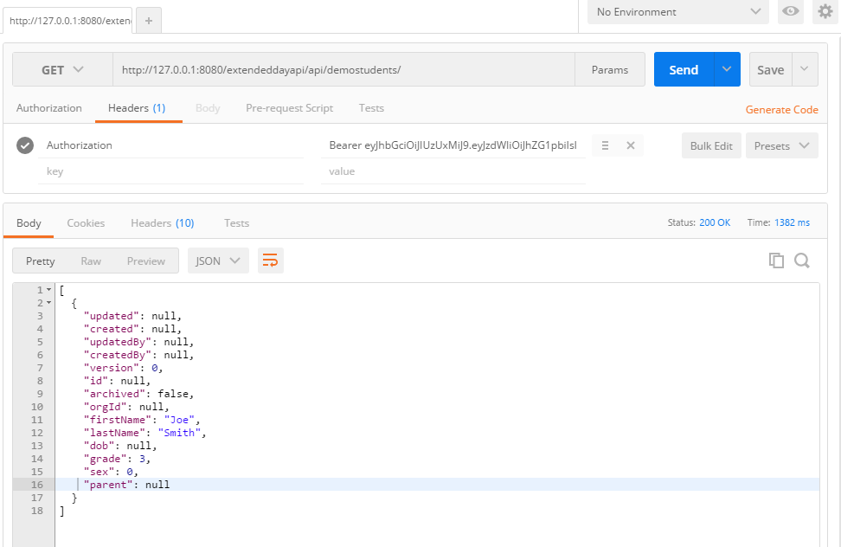Image resolution: width=841 pixels, height=547 pixels.
Task: Delete the Authorization header row
Action: point(631,145)
